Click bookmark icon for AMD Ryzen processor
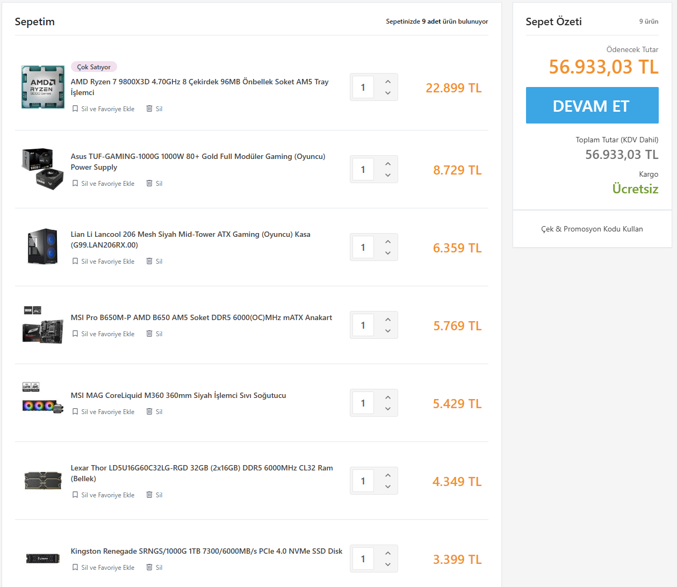The width and height of the screenshot is (677, 587). point(75,109)
